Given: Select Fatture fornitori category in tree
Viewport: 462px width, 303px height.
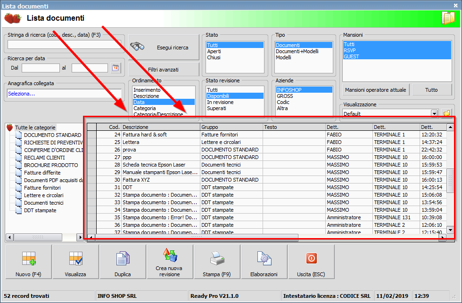Looking at the screenshot, I should click(x=42, y=188).
